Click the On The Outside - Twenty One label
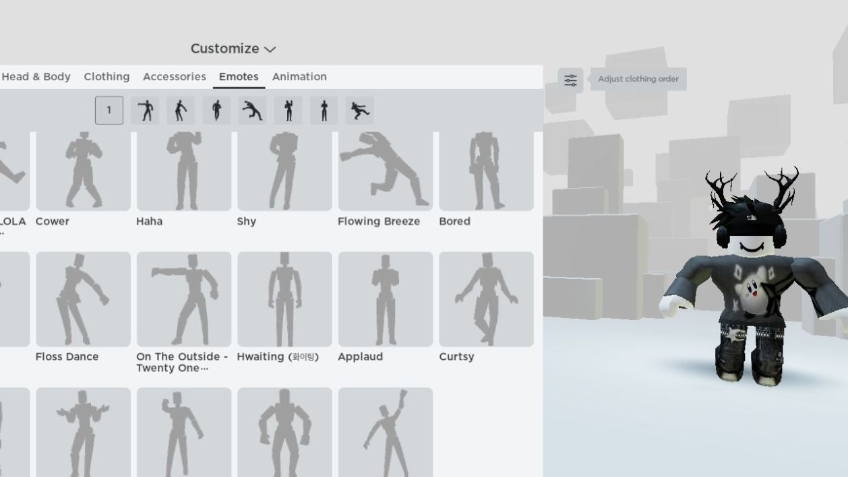Screen dimensions: 848x477 tap(182, 362)
